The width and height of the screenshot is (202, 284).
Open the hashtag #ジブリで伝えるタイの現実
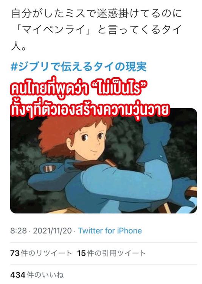click(x=79, y=67)
